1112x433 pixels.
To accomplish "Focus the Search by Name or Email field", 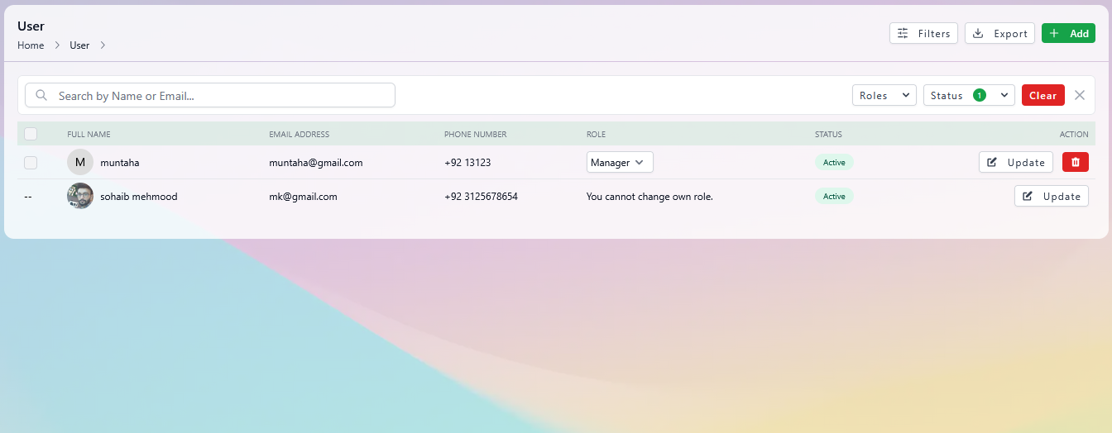I will coord(210,95).
